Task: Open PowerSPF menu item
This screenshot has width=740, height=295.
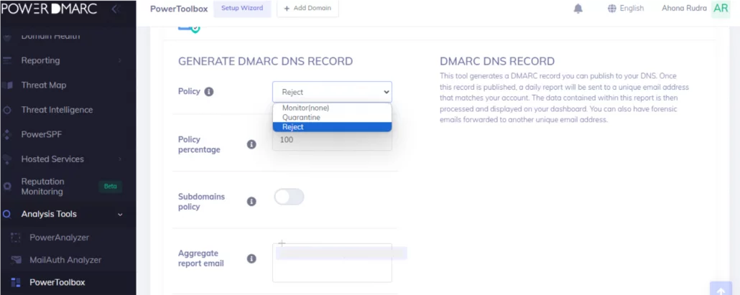Action: tap(42, 135)
